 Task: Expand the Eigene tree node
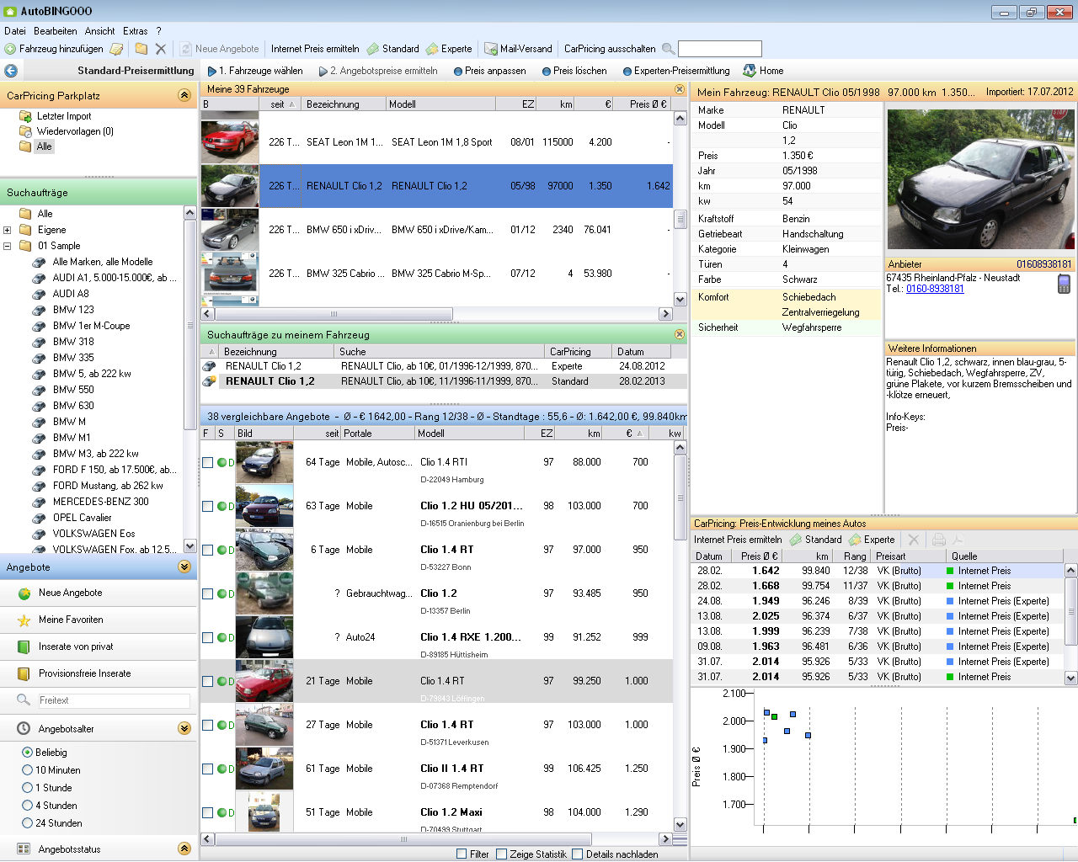coord(8,230)
